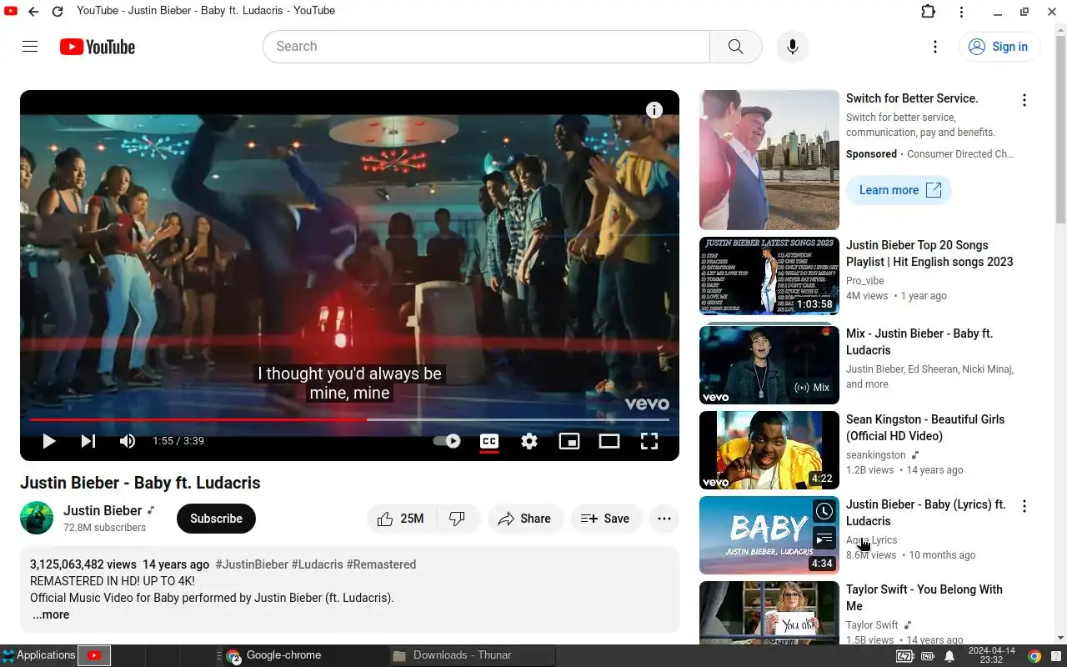Open options menu for Baby (Lyrics) video
Viewport: 1067px width, 667px height.
[1024, 506]
